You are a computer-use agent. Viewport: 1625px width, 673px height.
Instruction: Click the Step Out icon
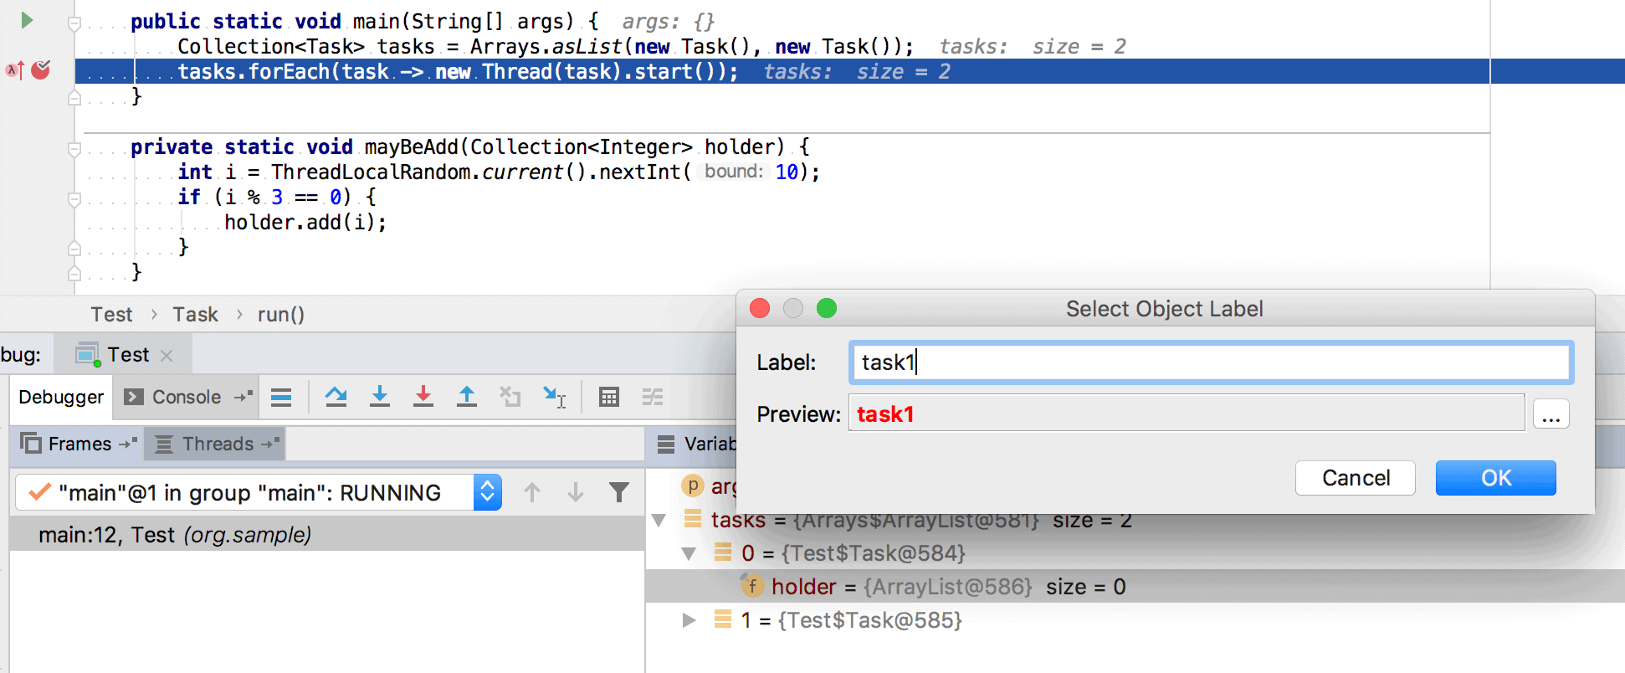[x=467, y=397]
